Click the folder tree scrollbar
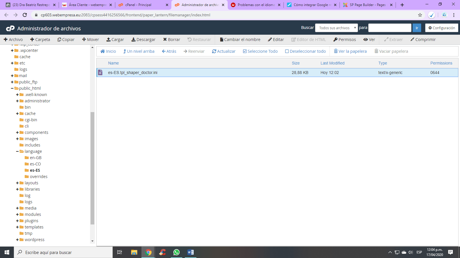 pyautogui.click(x=92, y=168)
